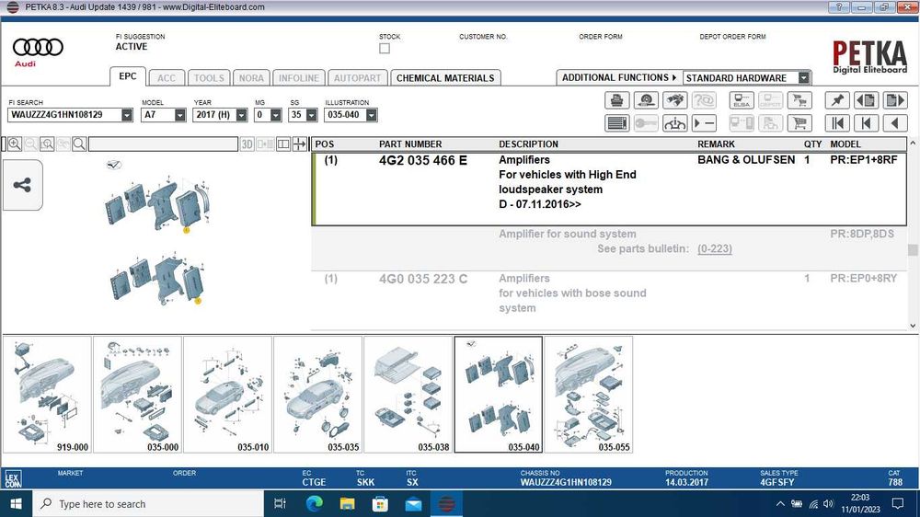Click the 3D view button
This screenshot has height=517, width=920.
point(247,144)
